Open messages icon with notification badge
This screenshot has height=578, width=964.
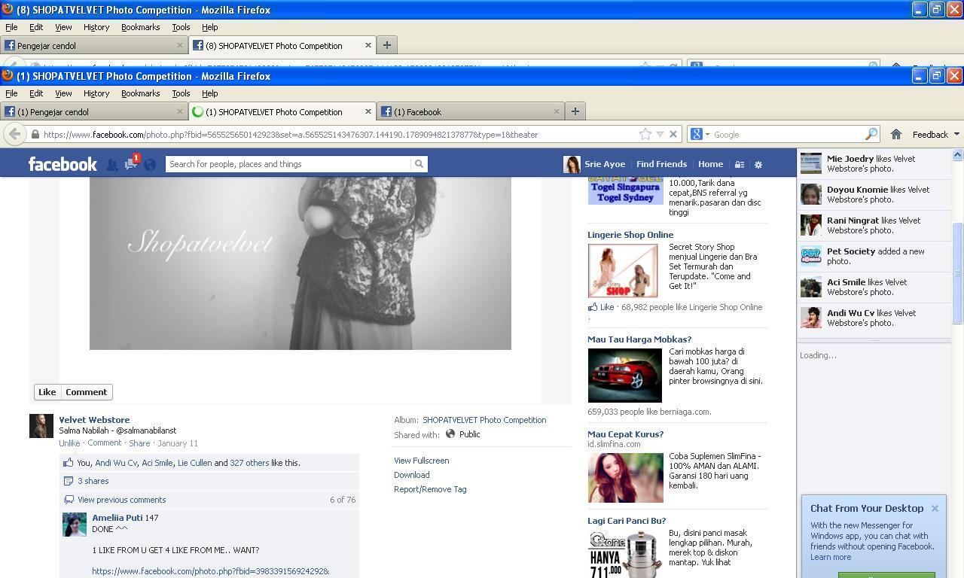point(132,163)
